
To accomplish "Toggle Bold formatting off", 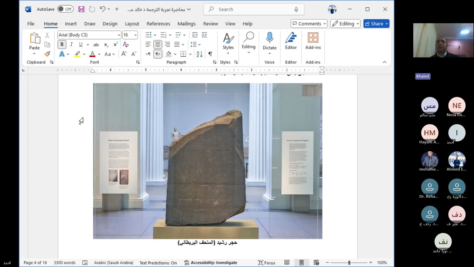I will (x=62, y=44).
